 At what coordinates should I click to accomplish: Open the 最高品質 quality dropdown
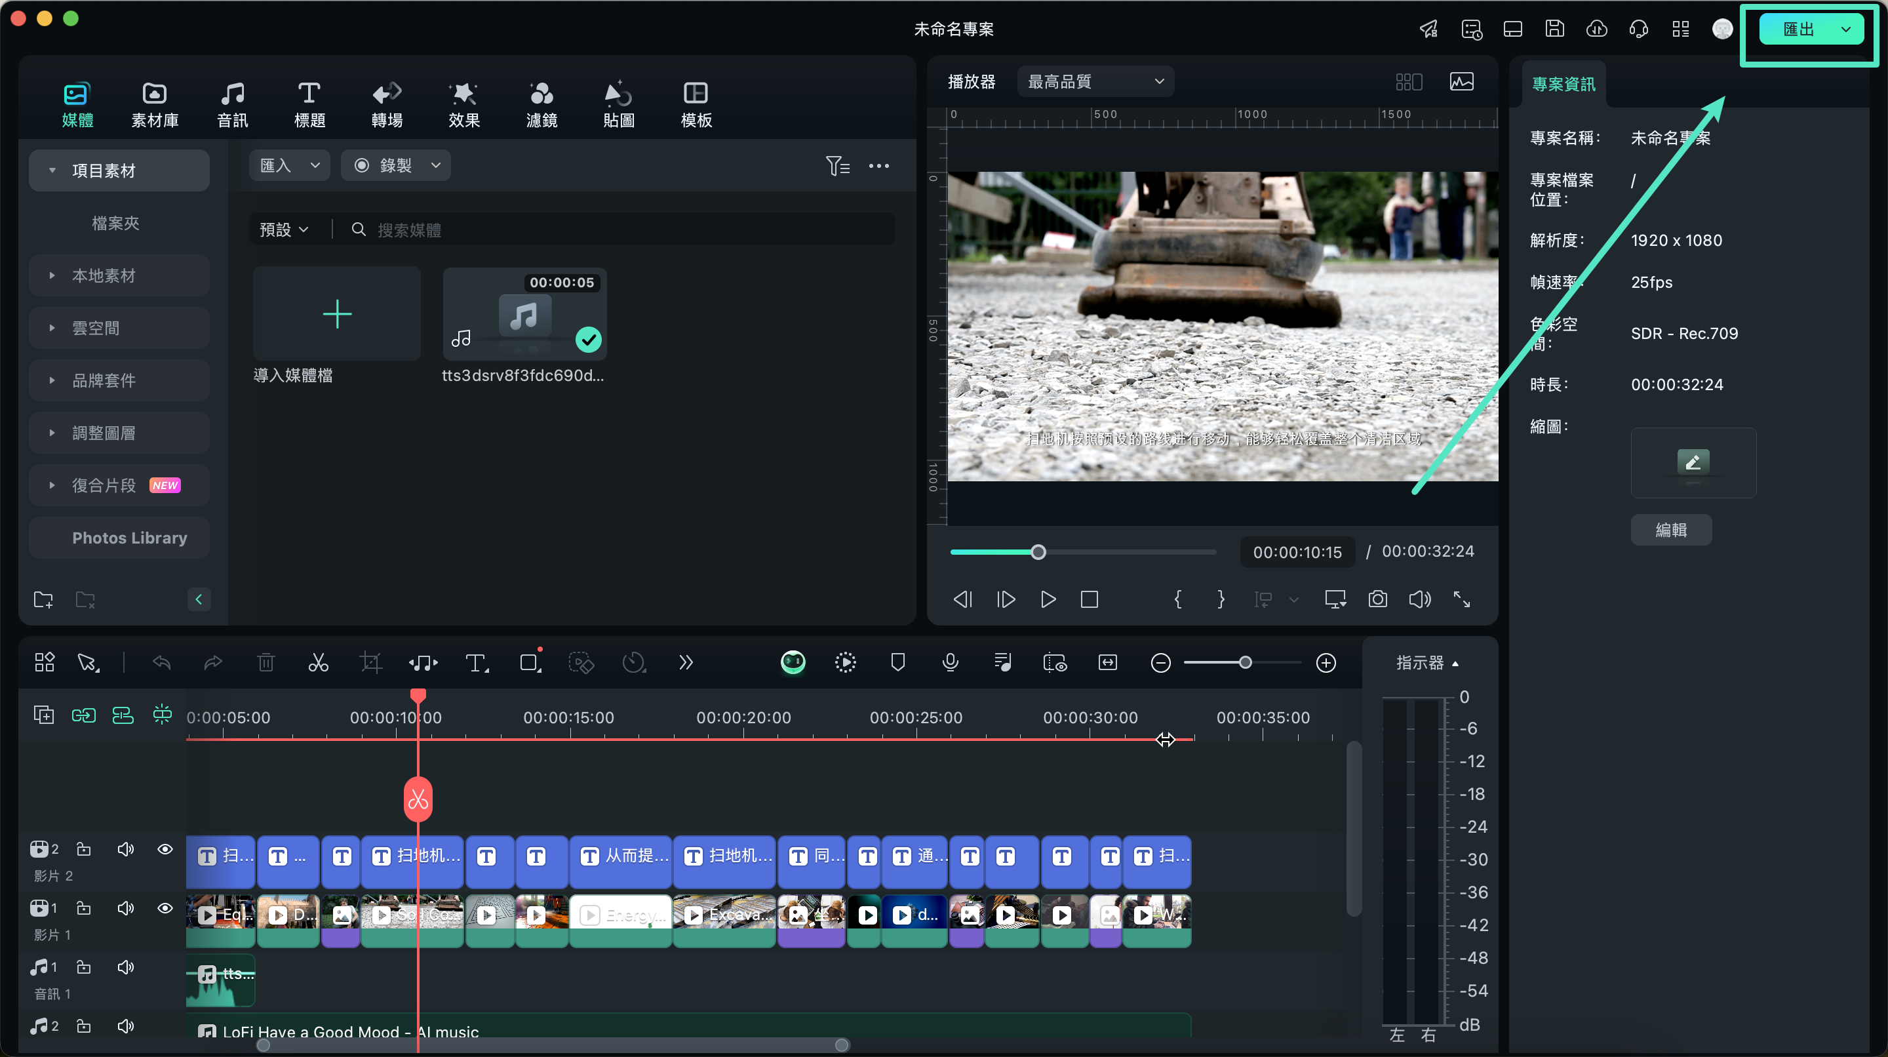tap(1095, 81)
